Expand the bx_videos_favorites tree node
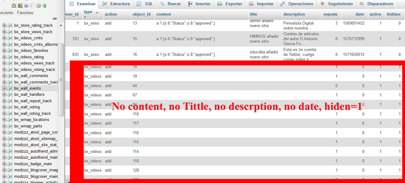Image resolution: width=405 pixels, height=183 pixels. click(4, 51)
